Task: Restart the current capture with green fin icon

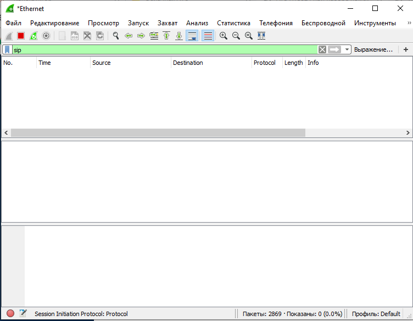Action: pos(34,36)
